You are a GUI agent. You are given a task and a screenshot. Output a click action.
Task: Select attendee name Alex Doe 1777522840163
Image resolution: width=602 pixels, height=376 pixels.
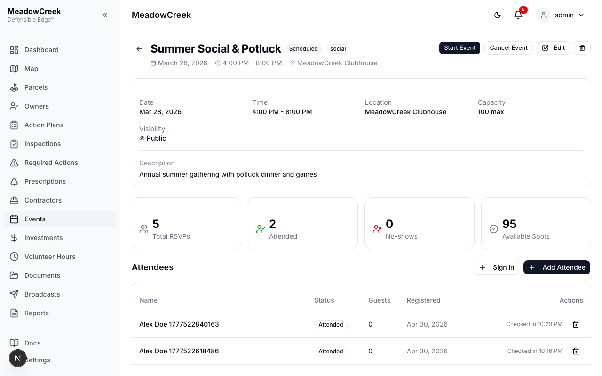point(179,324)
